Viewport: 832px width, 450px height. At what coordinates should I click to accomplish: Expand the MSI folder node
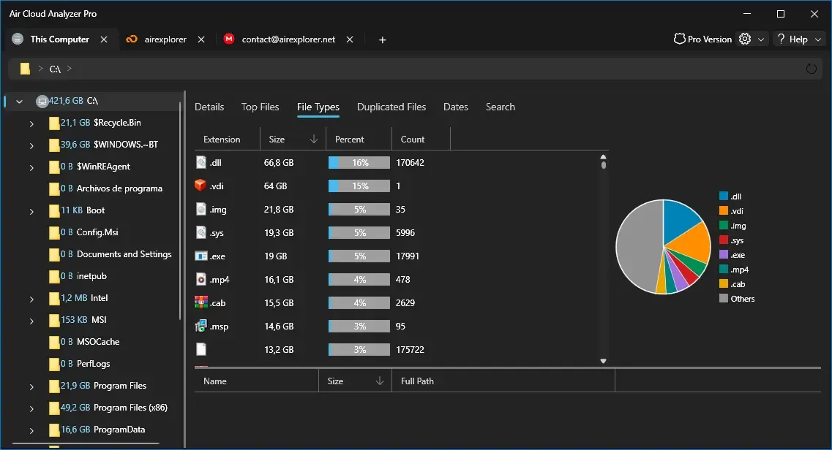pyautogui.click(x=31, y=321)
